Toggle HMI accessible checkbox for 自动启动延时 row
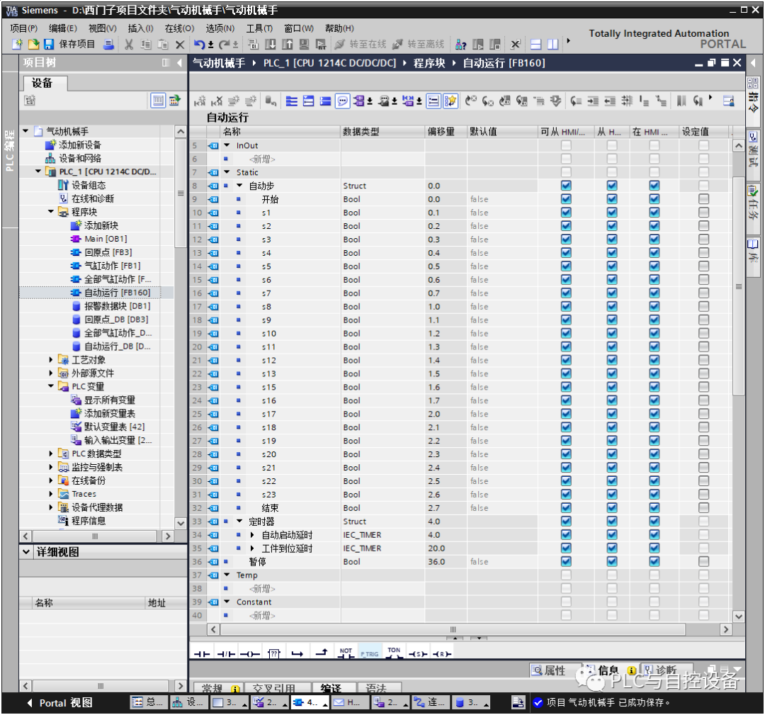Viewport: 765px width, 715px height. (x=566, y=534)
